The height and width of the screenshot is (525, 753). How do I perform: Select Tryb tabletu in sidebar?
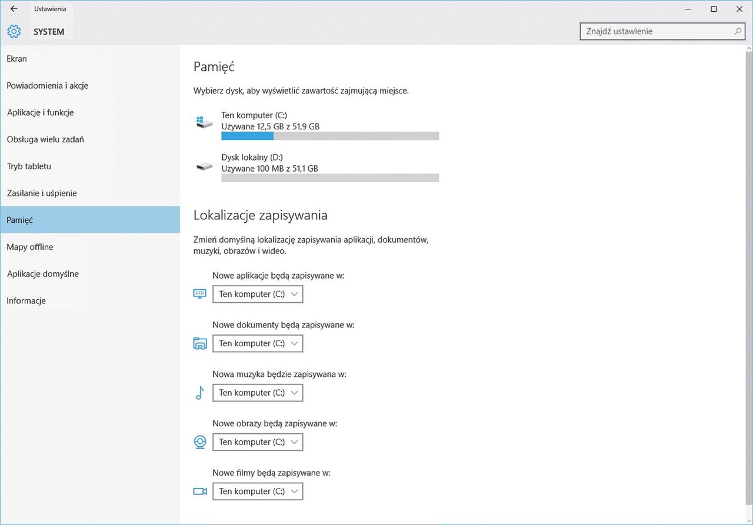(x=90, y=166)
